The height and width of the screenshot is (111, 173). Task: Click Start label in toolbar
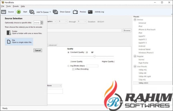[25, 12]
